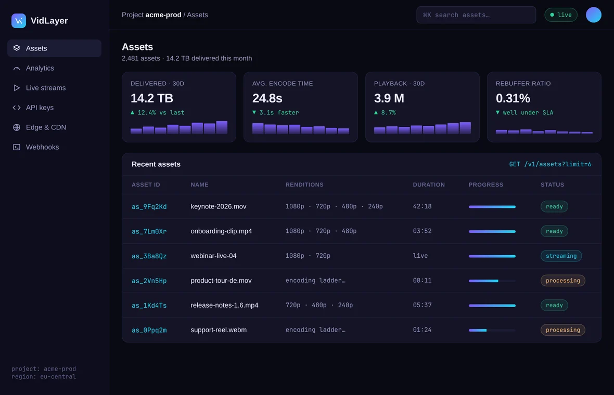The width and height of the screenshot is (614, 395).
Task: Focus the search assets field
Action: click(x=476, y=15)
